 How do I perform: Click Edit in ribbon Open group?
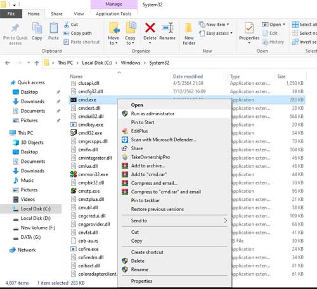point(270,33)
